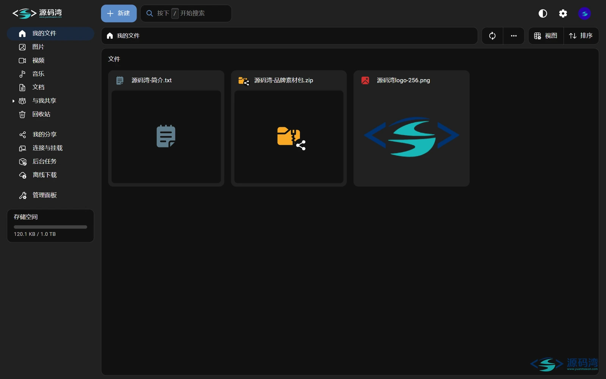Open the user avatar menu
Screen dimensions: 606x379
pyautogui.click(x=584, y=14)
